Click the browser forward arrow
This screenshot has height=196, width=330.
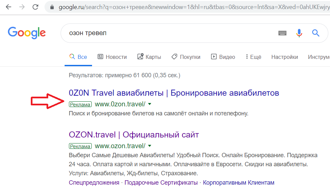coord(22,7)
